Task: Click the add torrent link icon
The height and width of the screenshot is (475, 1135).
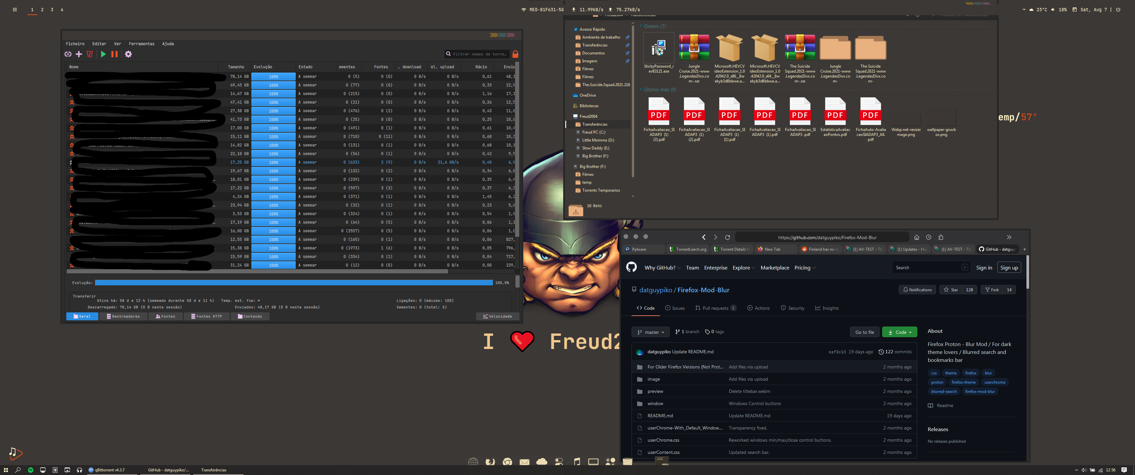Action: [x=68, y=54]
